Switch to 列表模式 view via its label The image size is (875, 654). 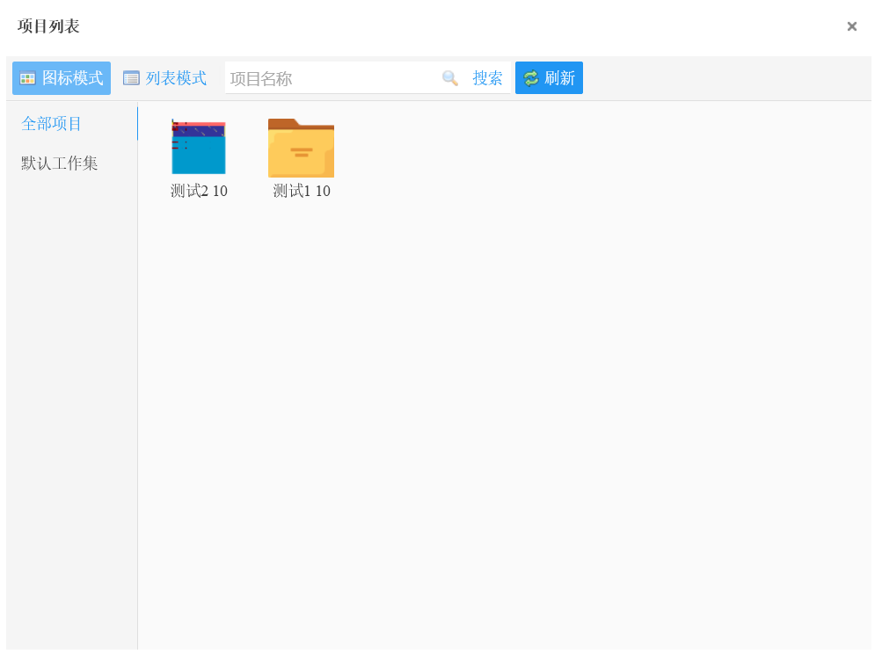click(x=176, y=78)
